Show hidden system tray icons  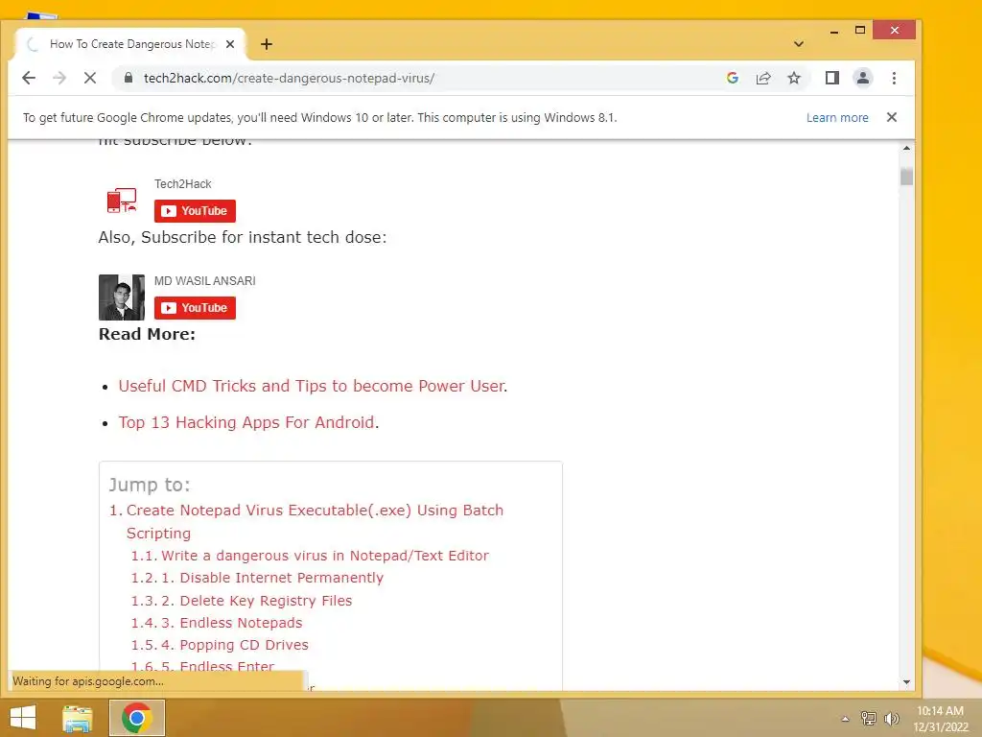[845, 719]
